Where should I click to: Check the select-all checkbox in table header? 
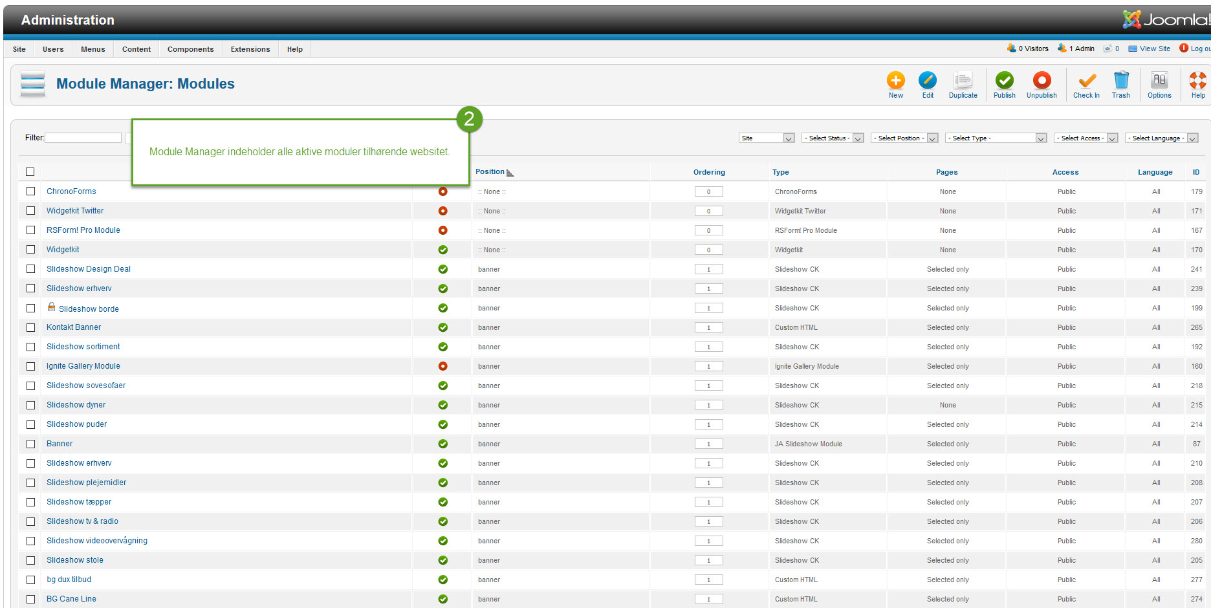click(x=30, y=172)
